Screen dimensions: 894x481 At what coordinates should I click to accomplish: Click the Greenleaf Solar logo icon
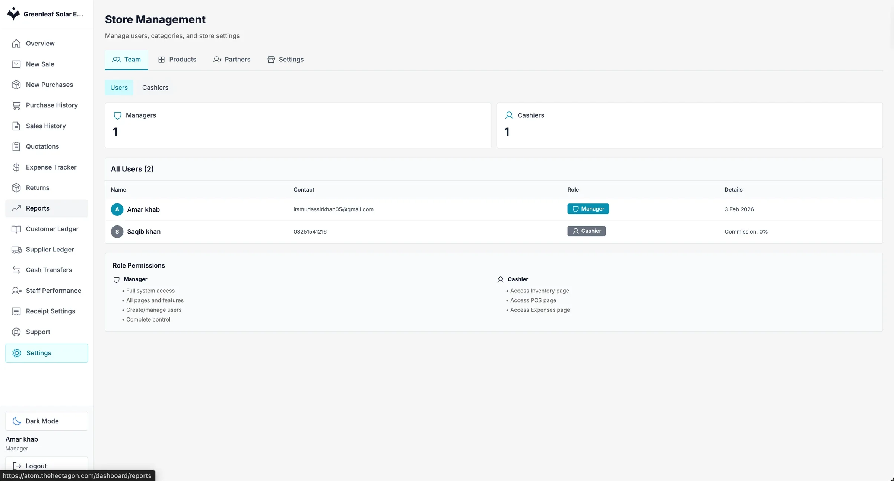(x=13, y=14)
